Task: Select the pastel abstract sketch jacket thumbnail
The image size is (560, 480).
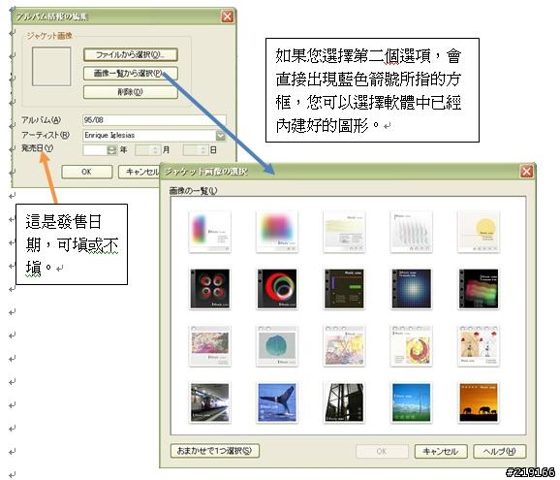Action: [344, 346]
